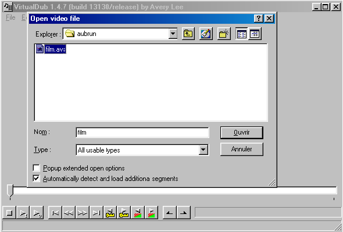Play the output video

click(37, 213)
